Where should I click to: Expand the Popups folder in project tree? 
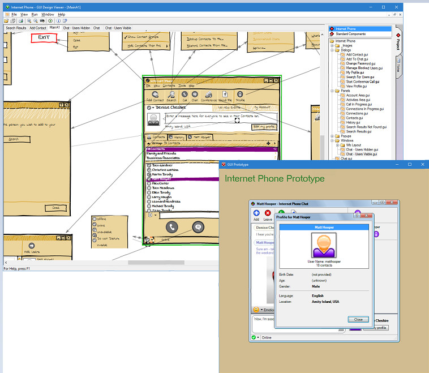(332, 136)
